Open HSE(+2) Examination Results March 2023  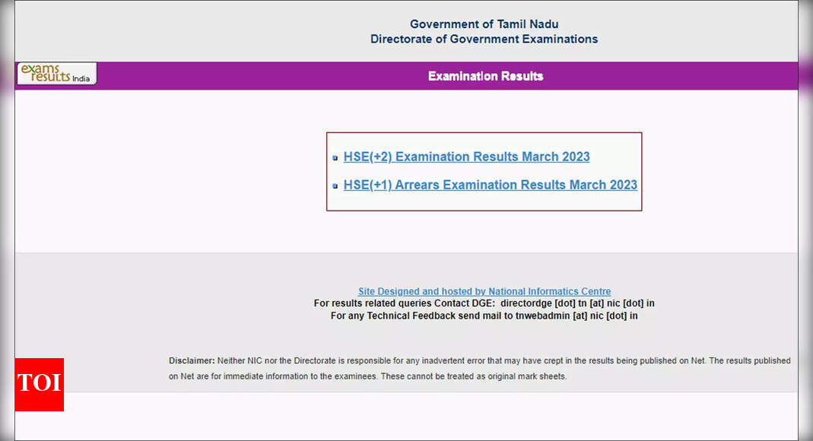pos(466,157)
